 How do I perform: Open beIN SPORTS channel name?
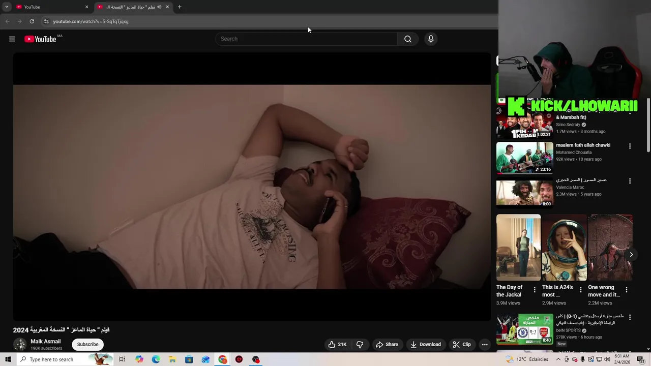coord(568,330)
